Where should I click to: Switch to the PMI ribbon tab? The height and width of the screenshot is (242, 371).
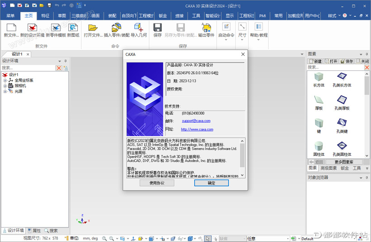[x=262, y=16]
